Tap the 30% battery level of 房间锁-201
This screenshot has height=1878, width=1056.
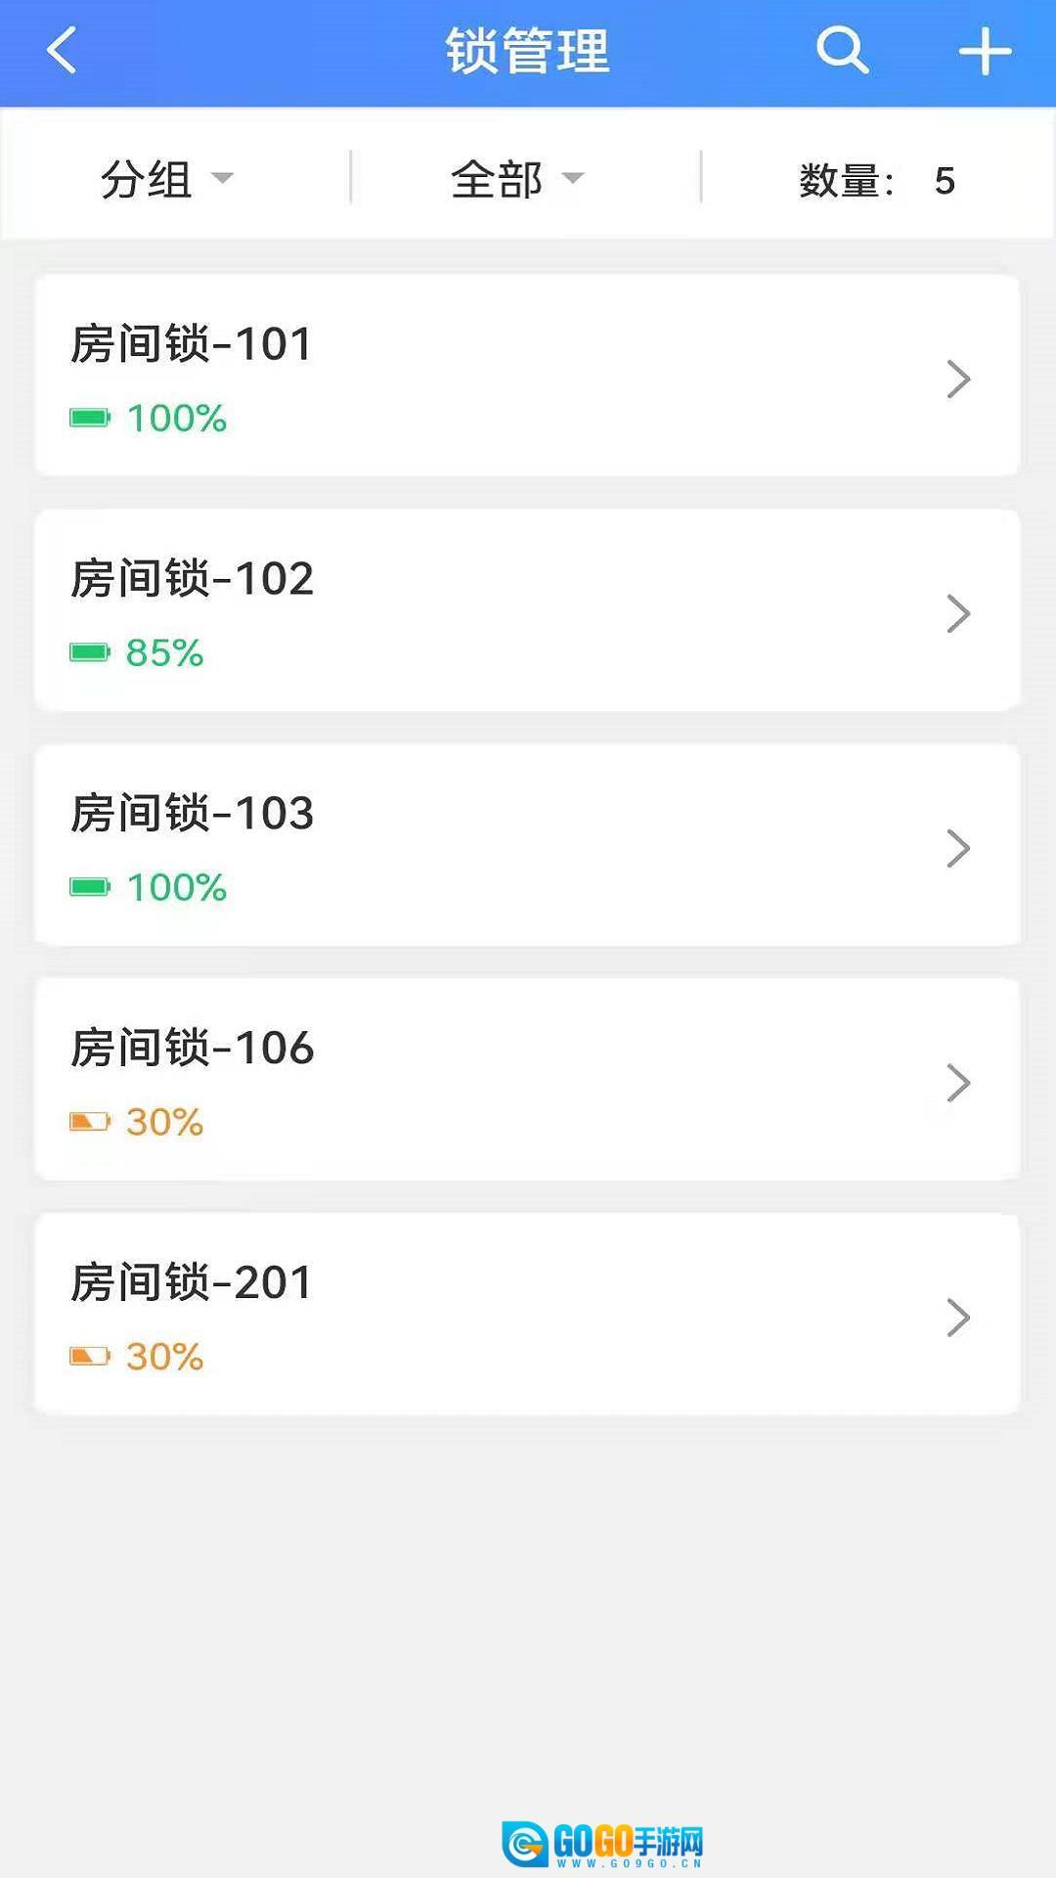(164, 1357)
